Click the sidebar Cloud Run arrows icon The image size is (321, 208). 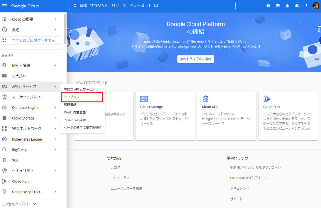click(4, 181)
